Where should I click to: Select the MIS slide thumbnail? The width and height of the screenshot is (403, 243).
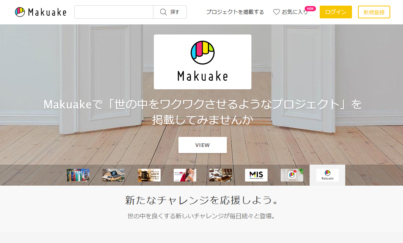point(256,175)
